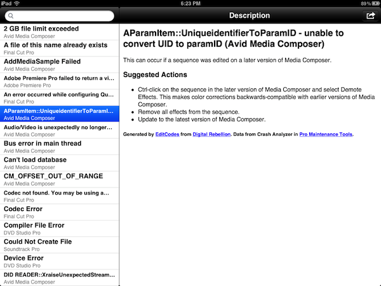Open 'Adobe Premiere Pro failed to return a vi...'
The image size is (381, 286).
[x=60, y=81]
